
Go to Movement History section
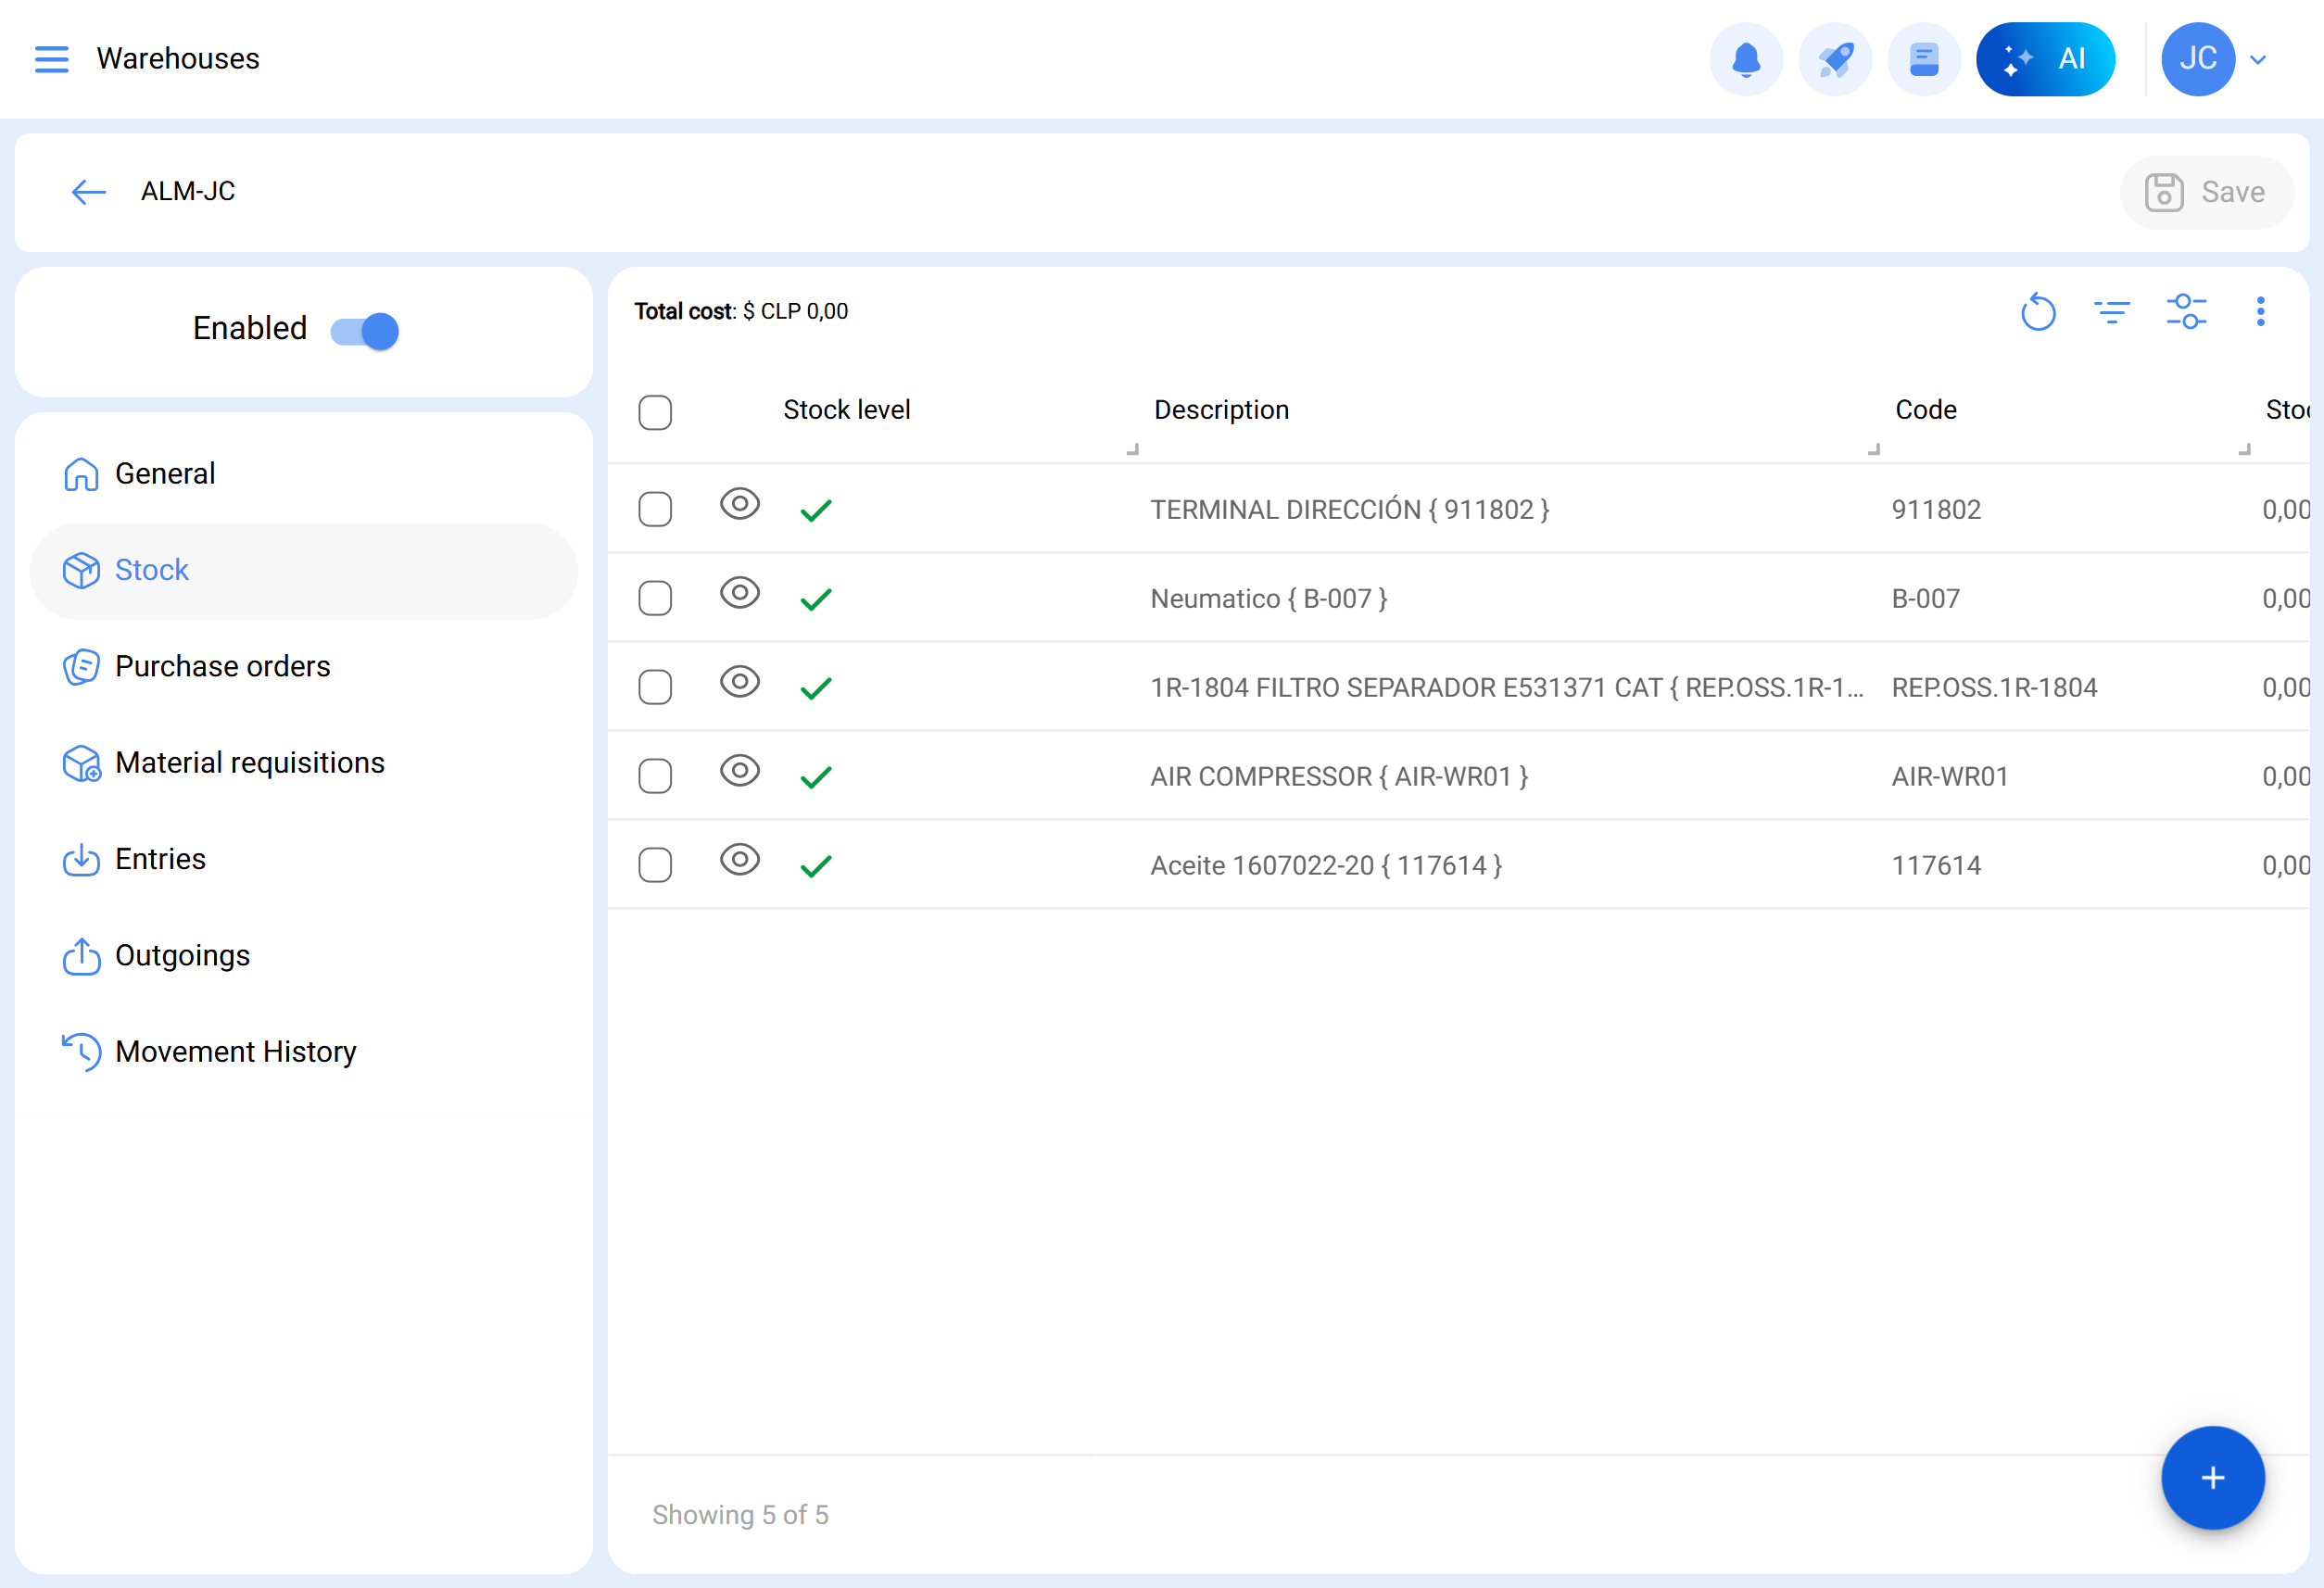tap(235, 1052)
